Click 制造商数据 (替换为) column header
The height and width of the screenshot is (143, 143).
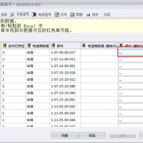[x=99, y=46]
